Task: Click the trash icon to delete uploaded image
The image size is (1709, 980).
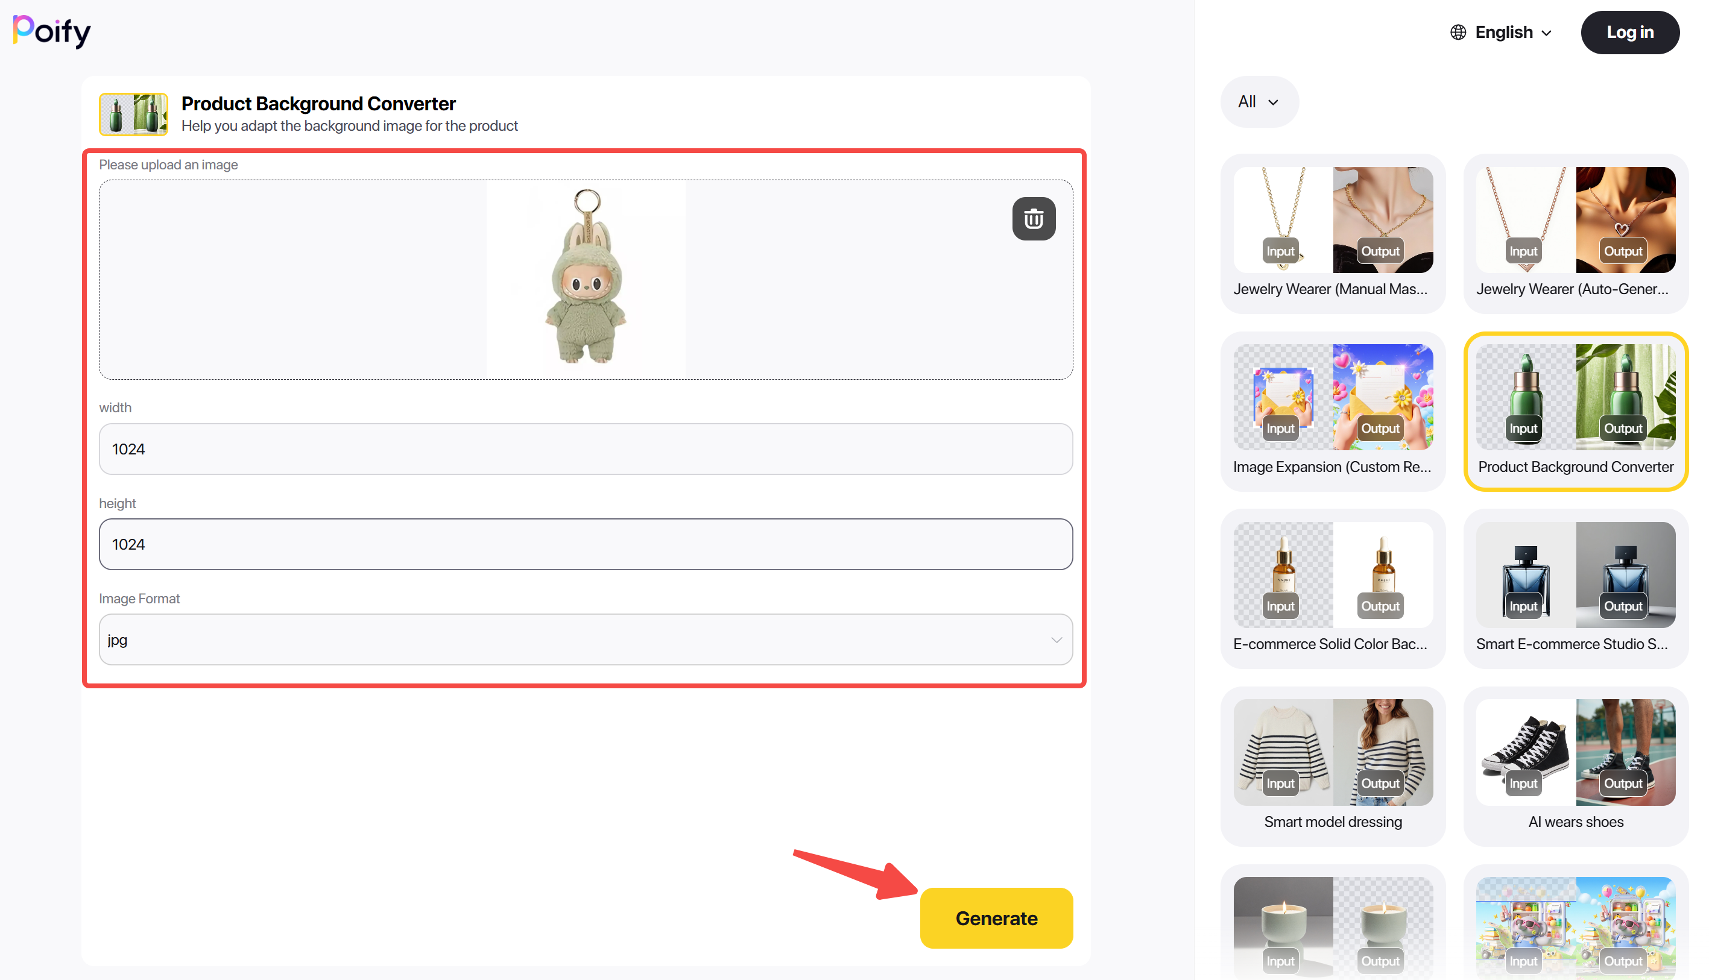Action: click(1033, 219)
